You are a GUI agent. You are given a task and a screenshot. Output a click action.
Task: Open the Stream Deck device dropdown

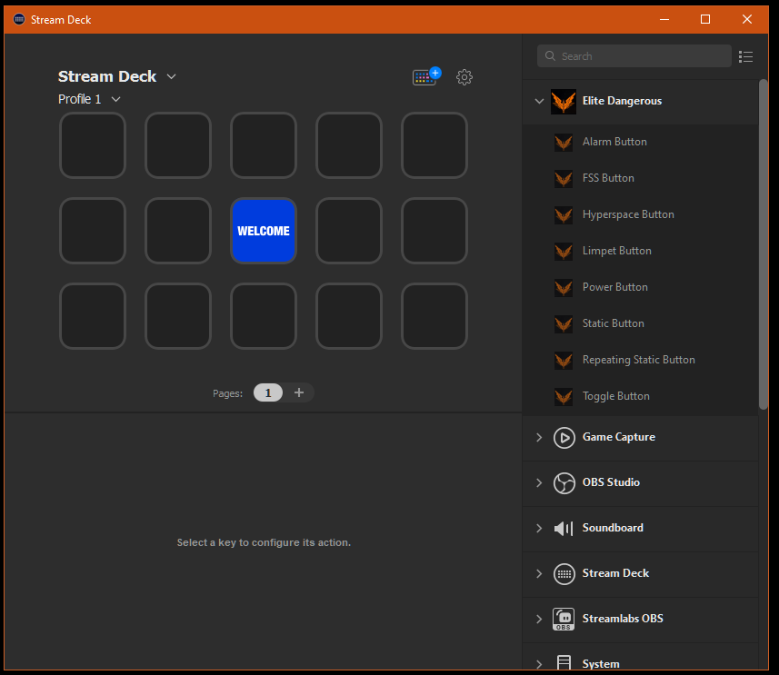(x=171, y=76)
